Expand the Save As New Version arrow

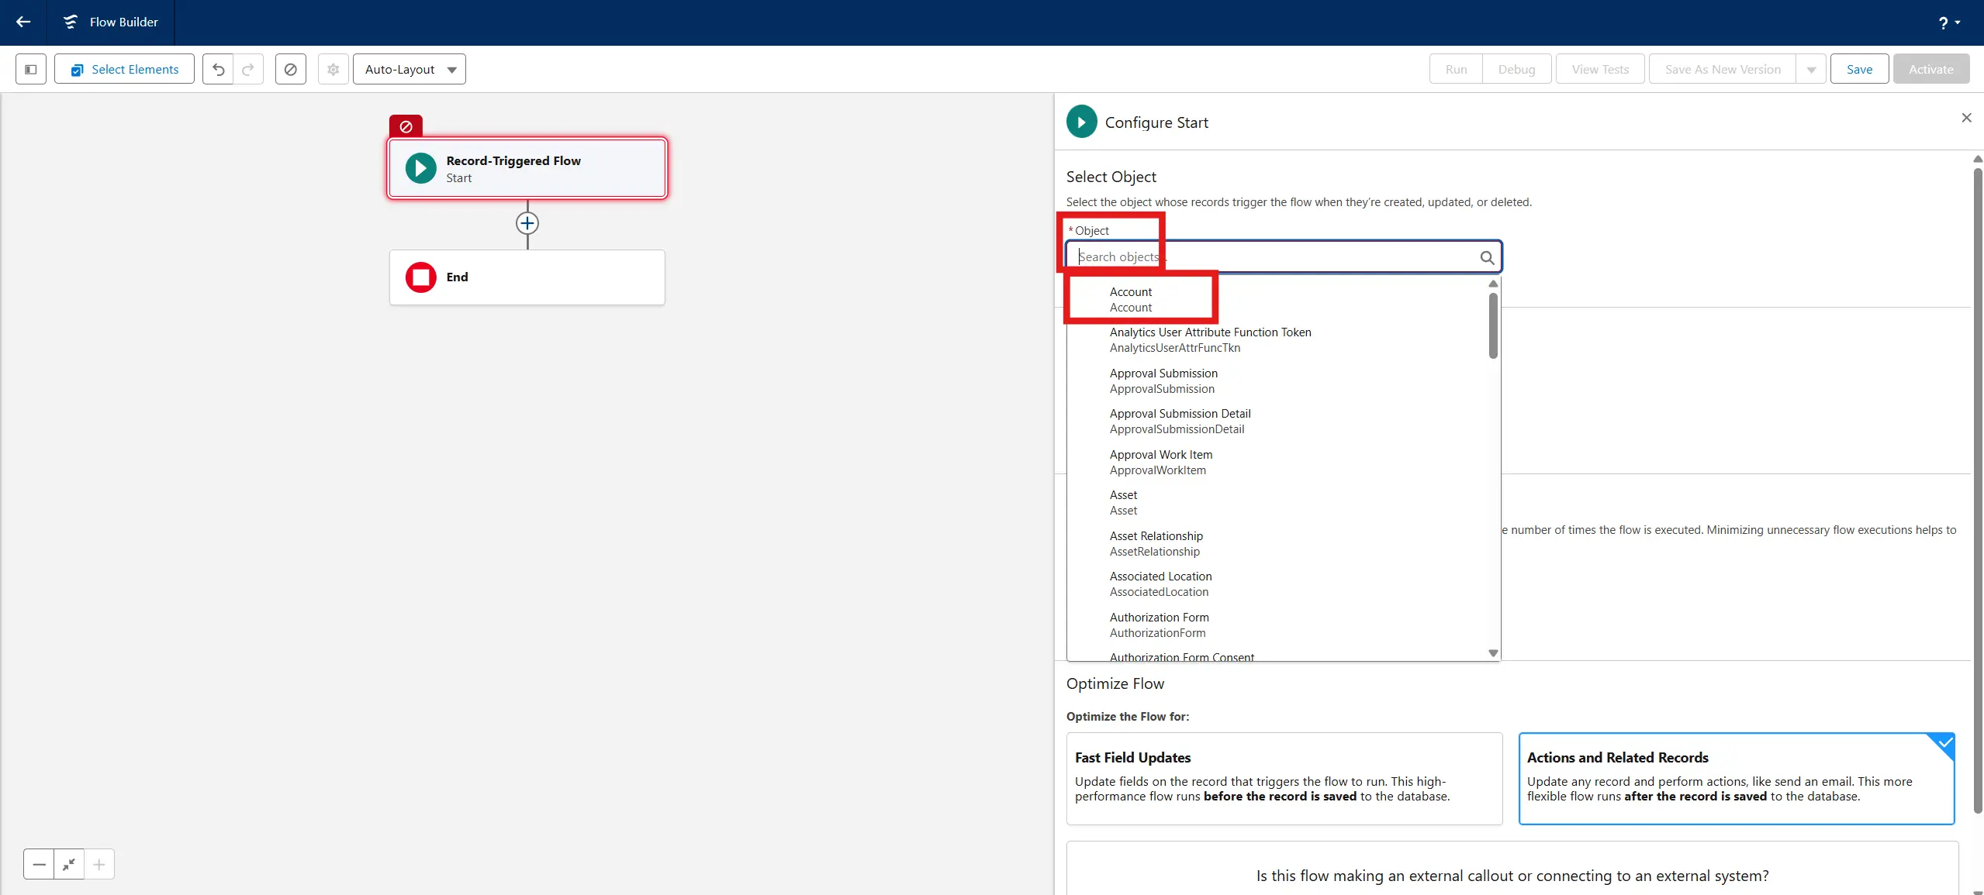pyautogui.click(x=1811, y=69)
